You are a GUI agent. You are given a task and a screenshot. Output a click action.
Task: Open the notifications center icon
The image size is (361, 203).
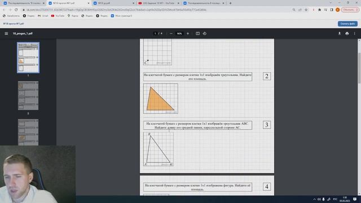coord(355,199)
